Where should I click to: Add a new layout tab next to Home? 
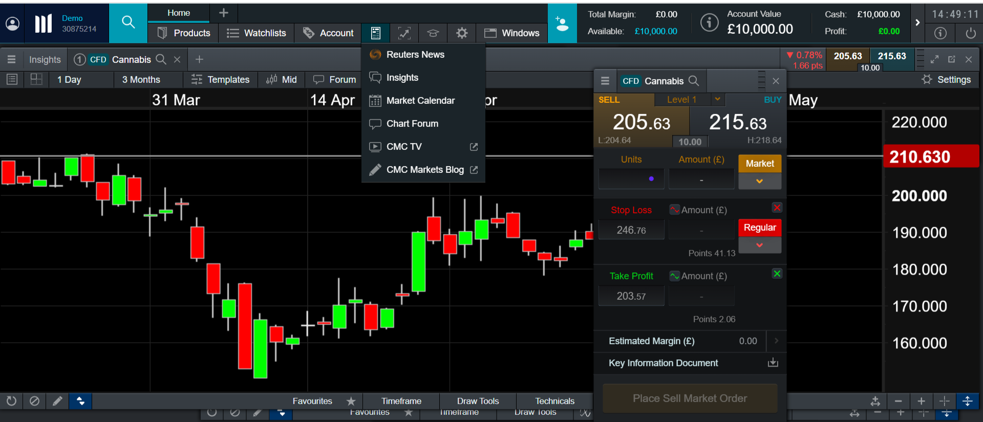click(x=224, y=13)
